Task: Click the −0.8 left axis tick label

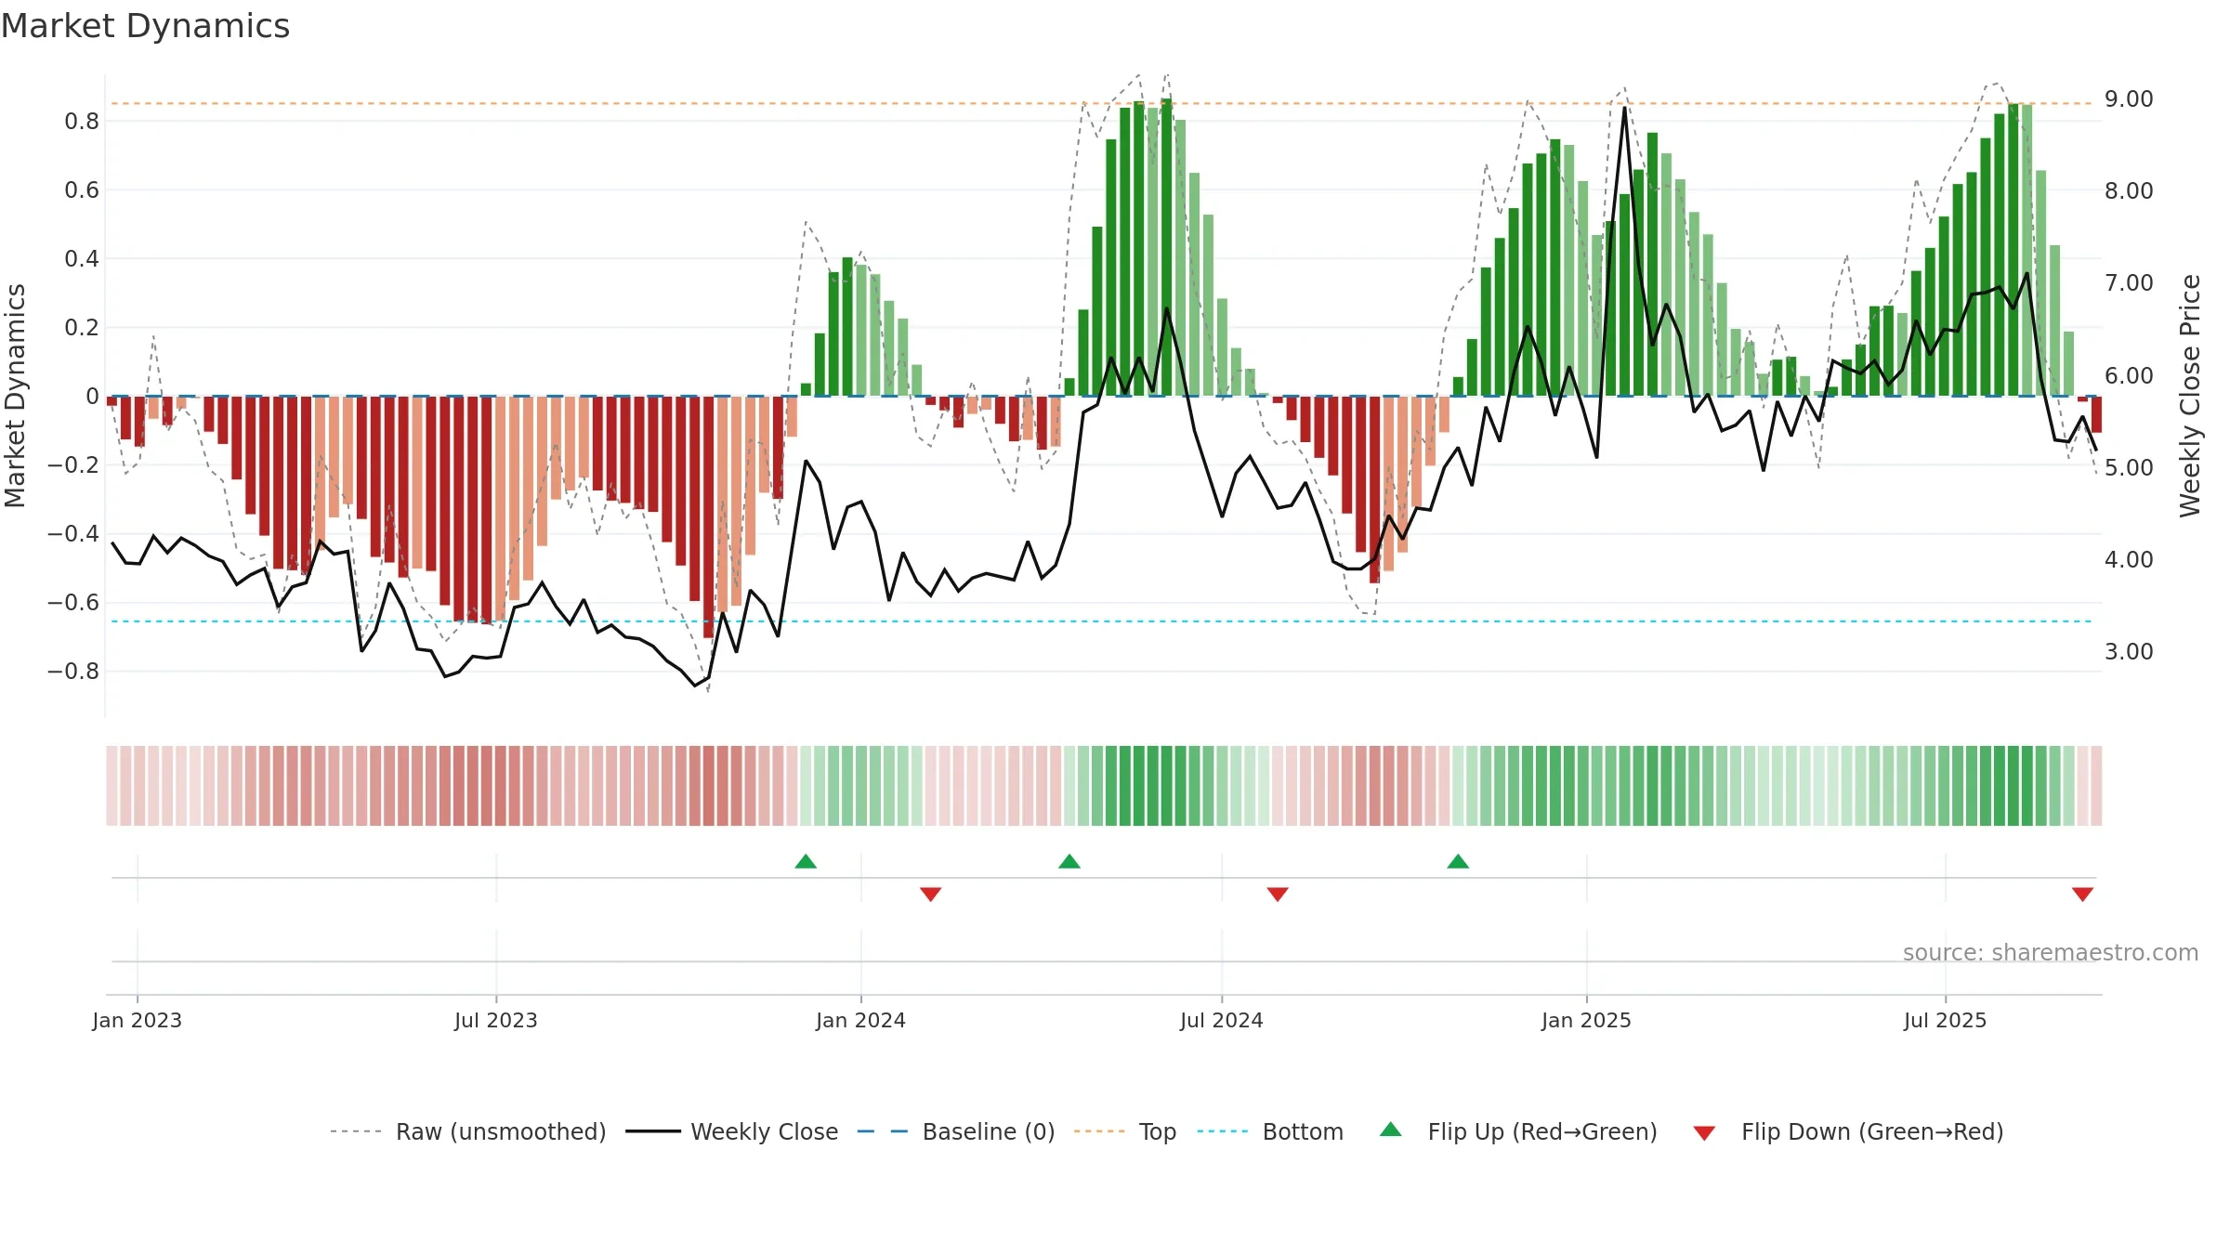Action: tap(73, 672)
